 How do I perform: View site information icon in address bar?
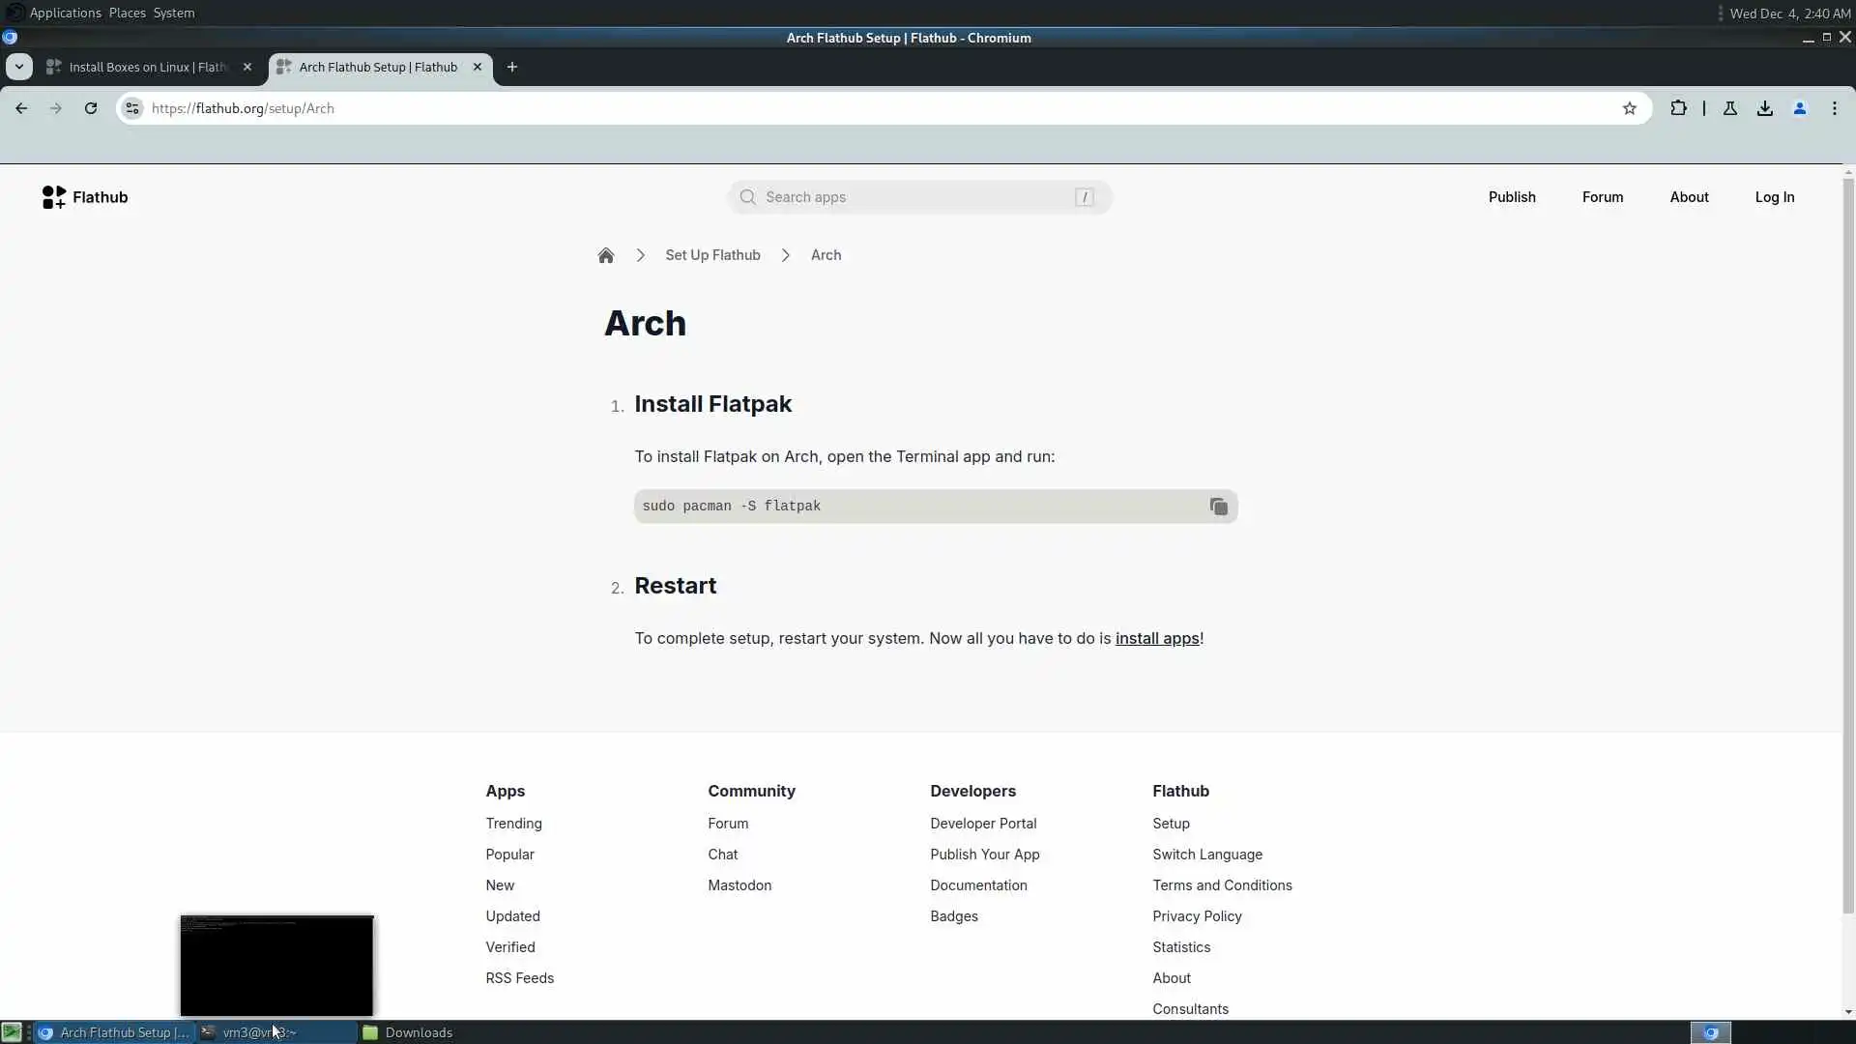(x=132, y=108)
